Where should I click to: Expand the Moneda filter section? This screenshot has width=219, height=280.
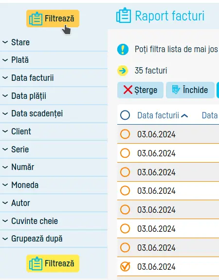[54, 185]
